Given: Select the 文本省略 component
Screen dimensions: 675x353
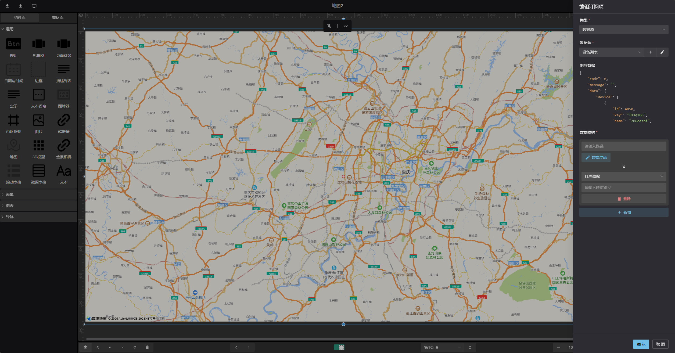Looking at the screenshot, I should tap(39, 98).
